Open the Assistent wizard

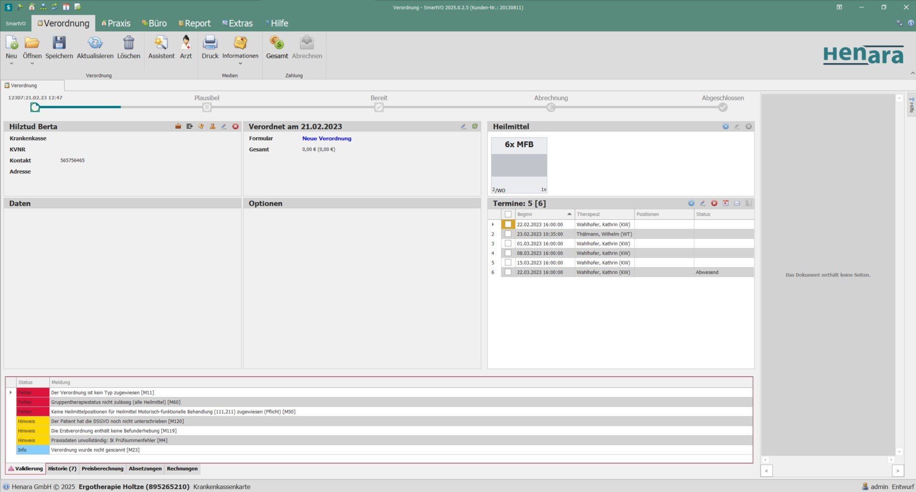[x=161, y=47]
